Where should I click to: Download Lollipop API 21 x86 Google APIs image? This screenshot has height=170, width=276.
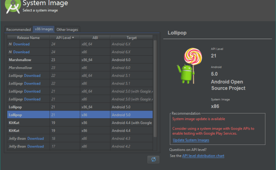32,99
